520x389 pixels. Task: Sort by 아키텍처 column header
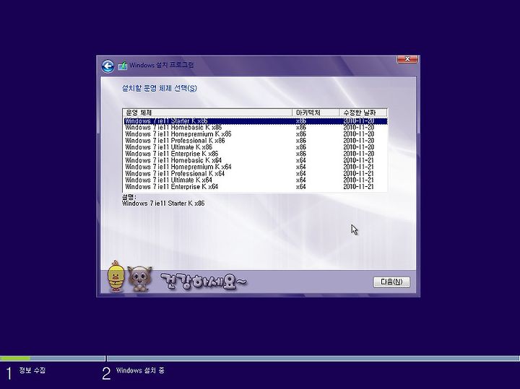(x=316, y=113)
